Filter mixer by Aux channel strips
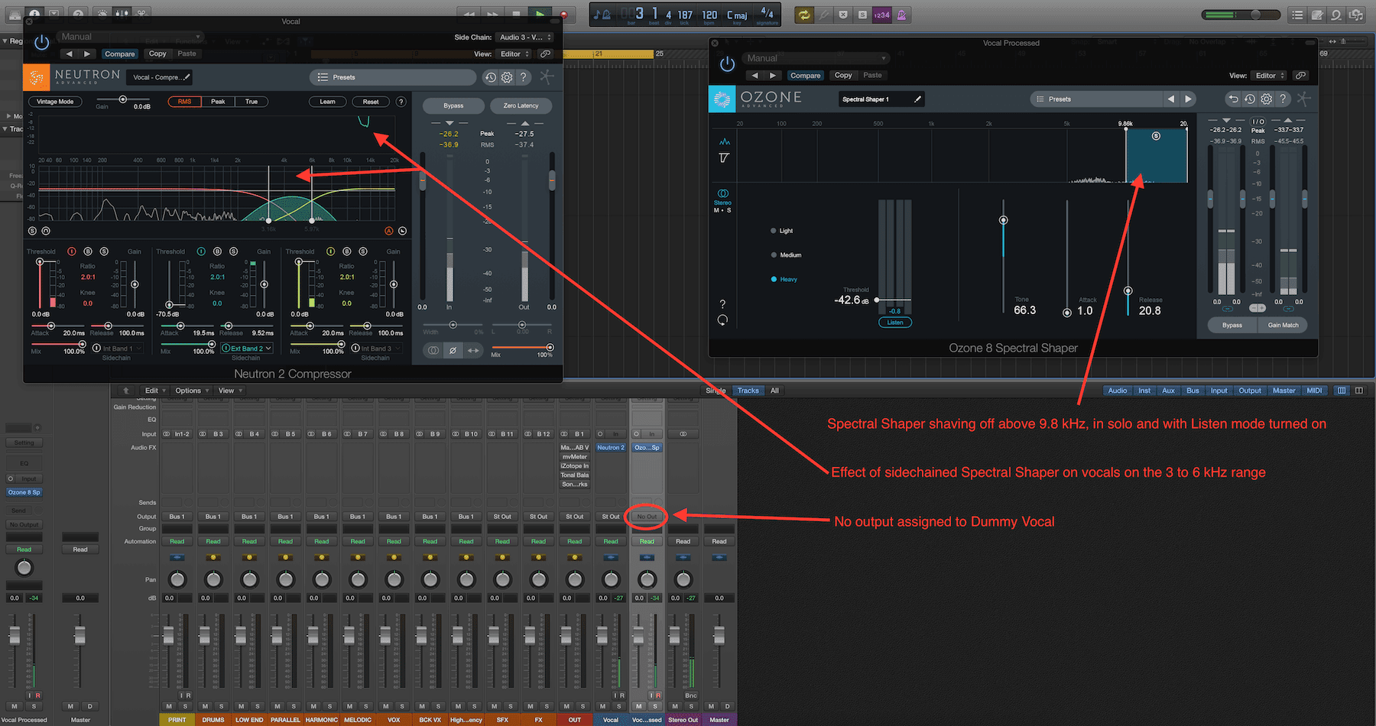The width and height of the screenshot is (1376, 726). click(x=1168, y=391)
